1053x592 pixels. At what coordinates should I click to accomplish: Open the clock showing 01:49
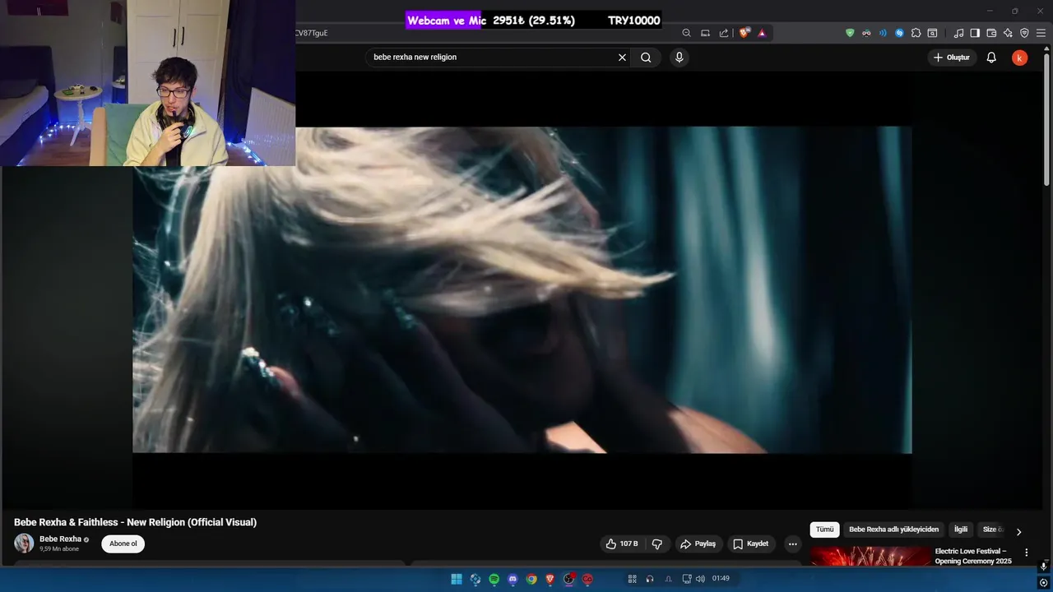[x=721, y=579]
